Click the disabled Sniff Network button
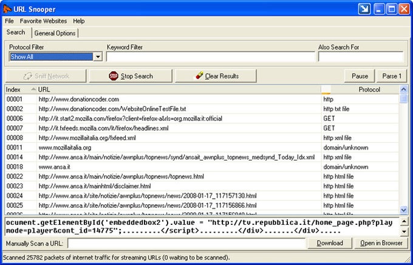 click(x=46, y=76)
